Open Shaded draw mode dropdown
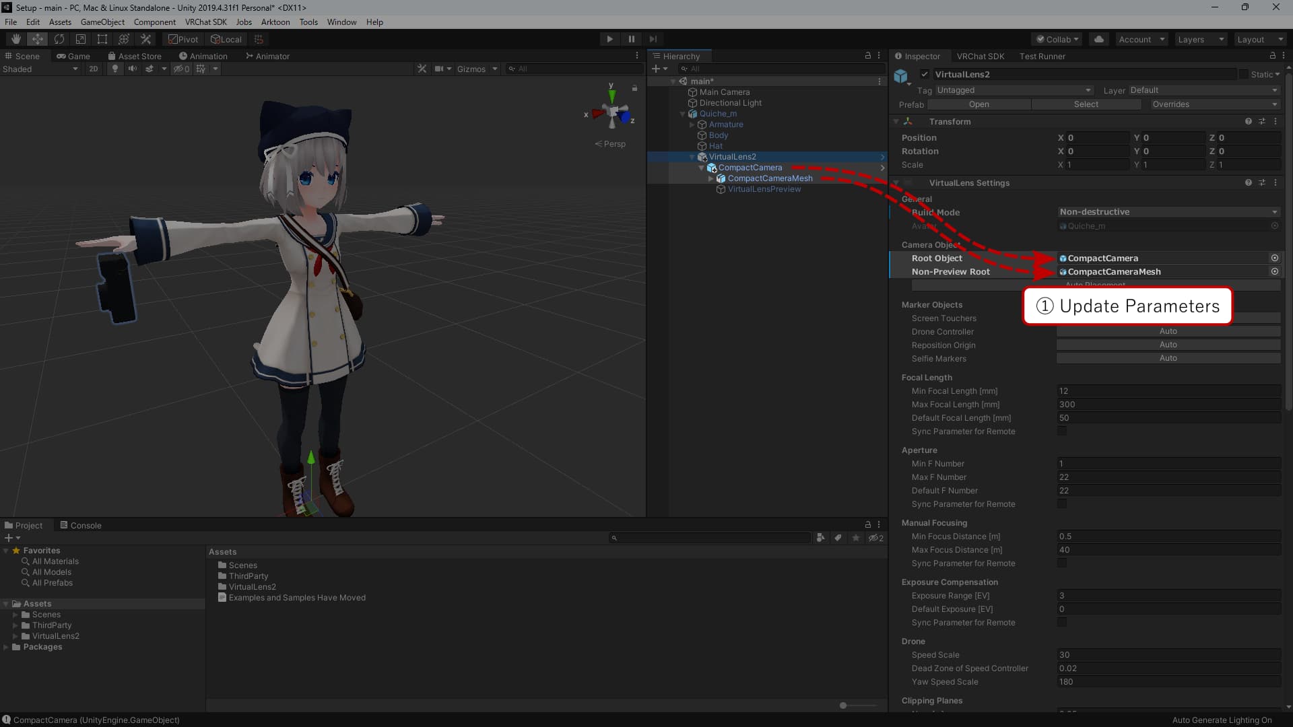 pyautogui.click(x=40, y=69)
